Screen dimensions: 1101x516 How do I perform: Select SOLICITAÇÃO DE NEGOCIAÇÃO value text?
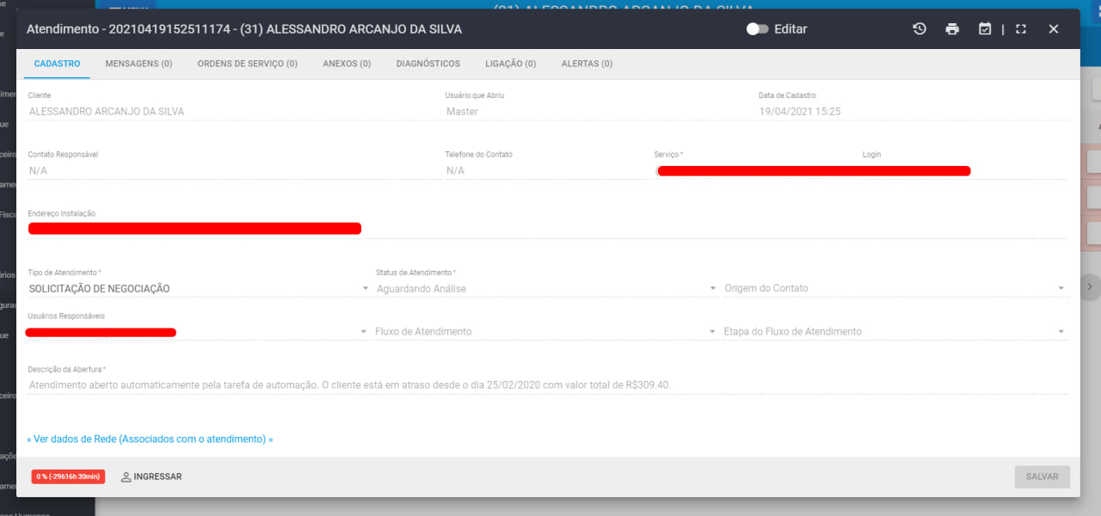100,289
